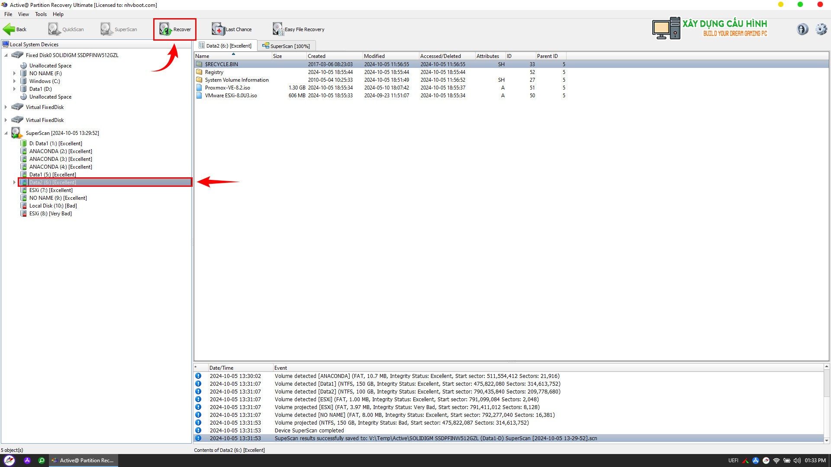831x467 pixels.
Task: Open the File menu
Action: coord(8,14)
